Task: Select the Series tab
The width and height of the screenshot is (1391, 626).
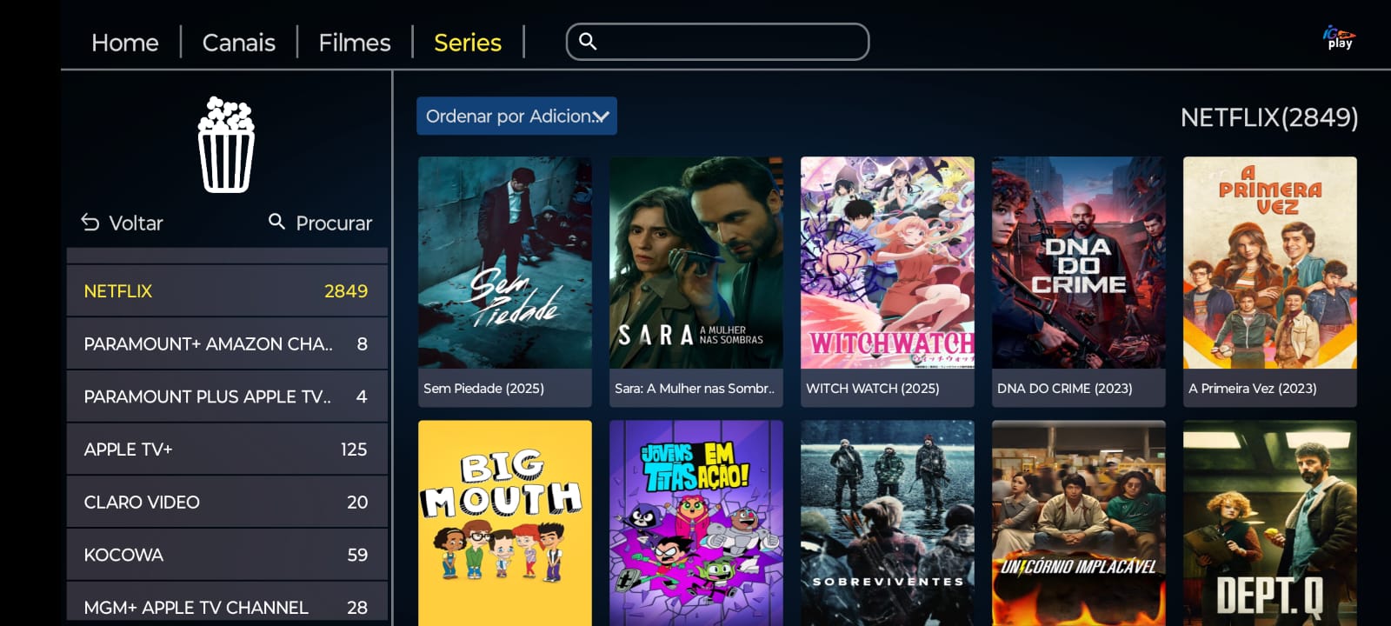Action: point(468,43)
